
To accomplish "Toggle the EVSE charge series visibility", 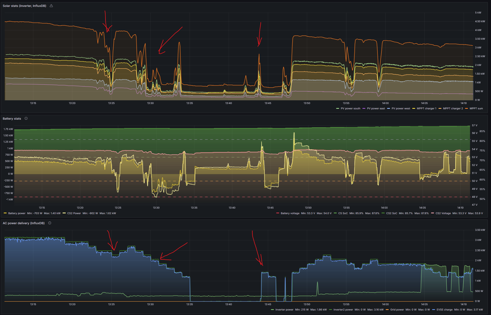I will 444,310.
